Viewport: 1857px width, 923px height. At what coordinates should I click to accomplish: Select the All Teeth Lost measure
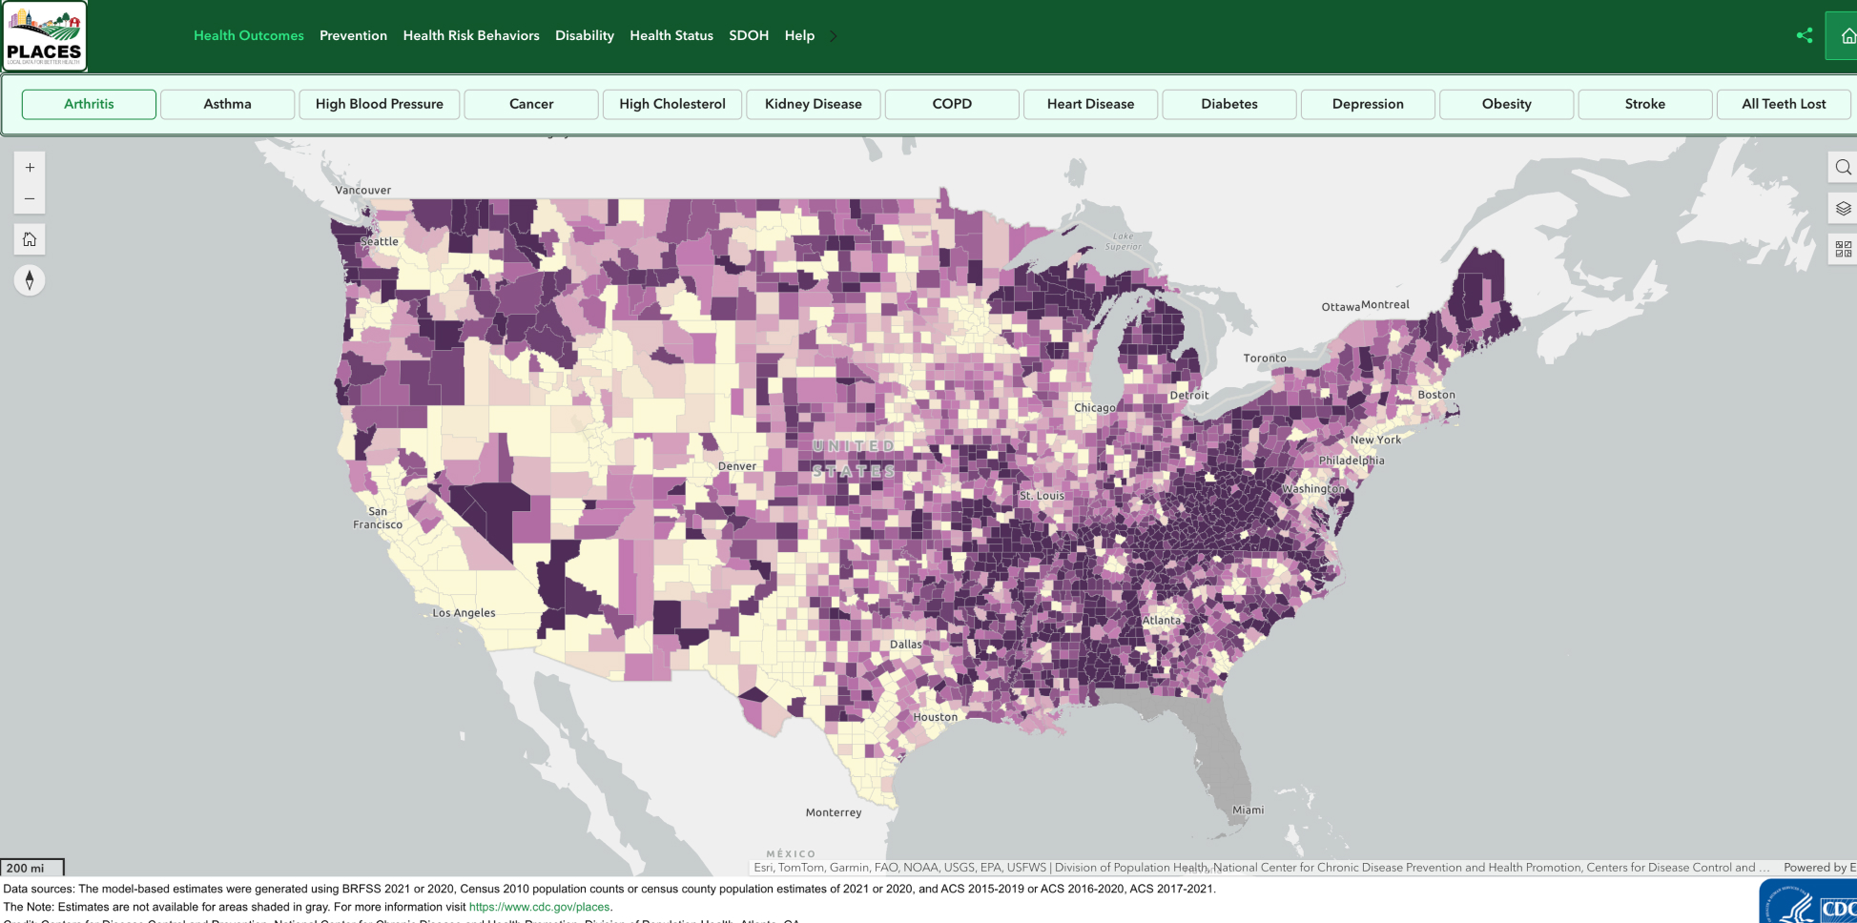(1784, 104)
